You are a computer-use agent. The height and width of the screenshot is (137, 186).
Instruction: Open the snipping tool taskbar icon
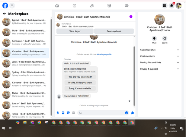click(46, 122)
